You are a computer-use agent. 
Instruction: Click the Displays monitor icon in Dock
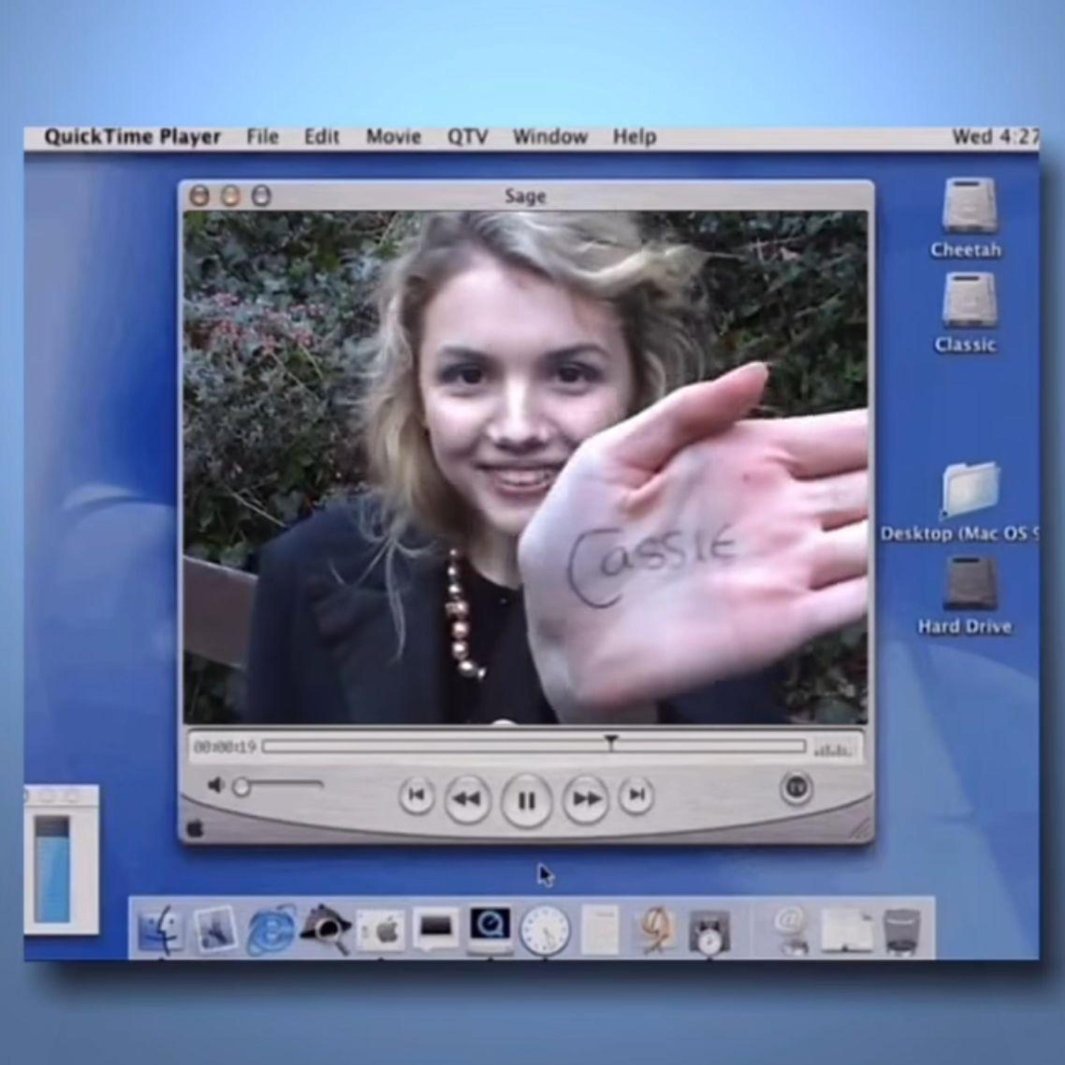pyautogui.click(x=436, y=929)
